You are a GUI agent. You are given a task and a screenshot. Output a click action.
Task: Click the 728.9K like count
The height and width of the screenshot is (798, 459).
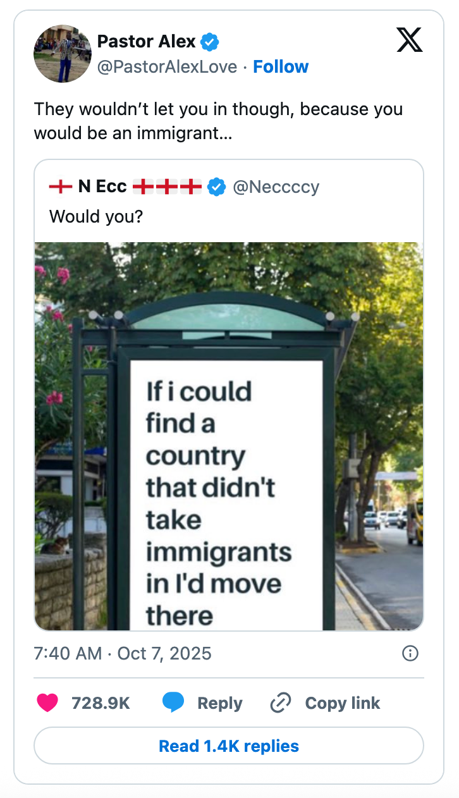(x=101, y=703)
